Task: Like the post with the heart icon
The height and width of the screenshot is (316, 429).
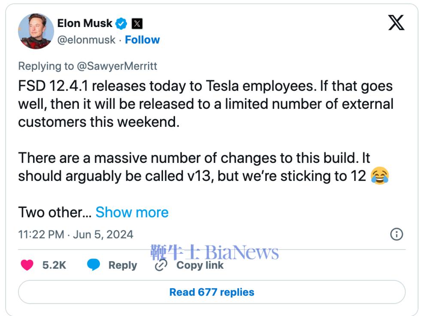Action: pos(27,265)
